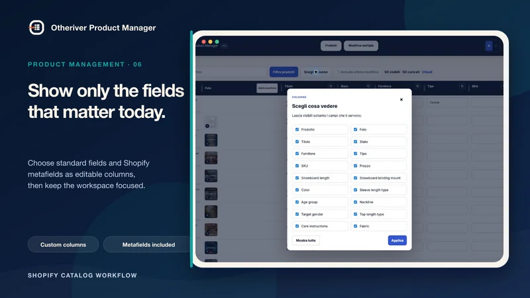Uncheck the Foto column checkbox
The image size is (530, 298).
355,129
